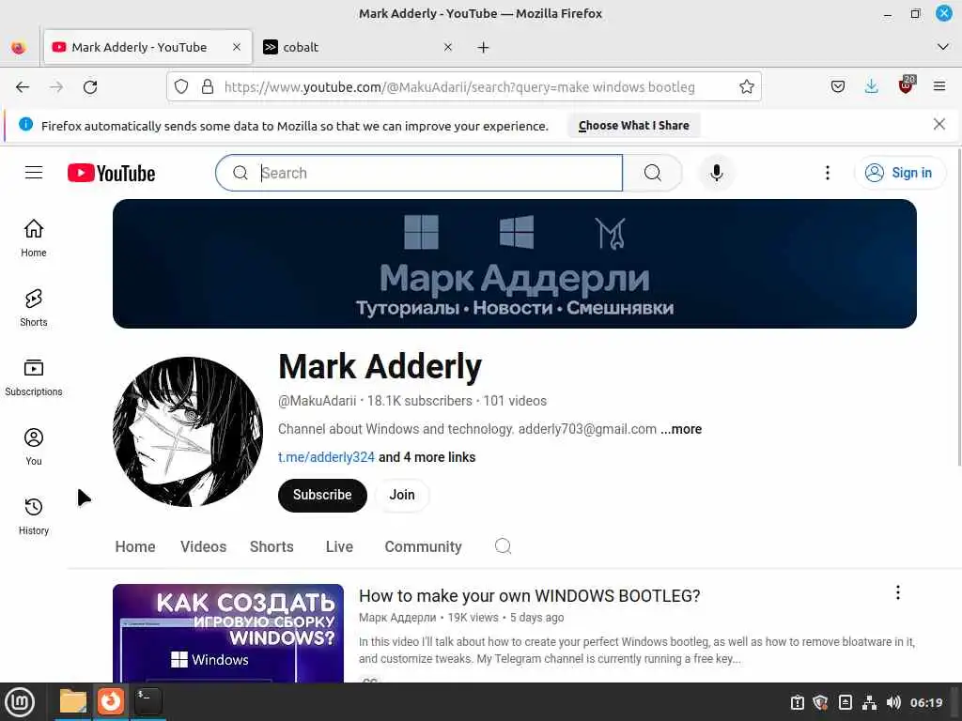Click the channel profile avatar
The height and width of the screenshot is (721, 962).
(x=188, y=432)
